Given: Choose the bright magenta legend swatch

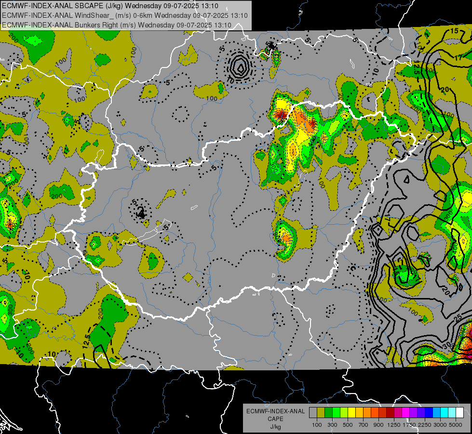Looking at the screenshot, I should 406,412.
